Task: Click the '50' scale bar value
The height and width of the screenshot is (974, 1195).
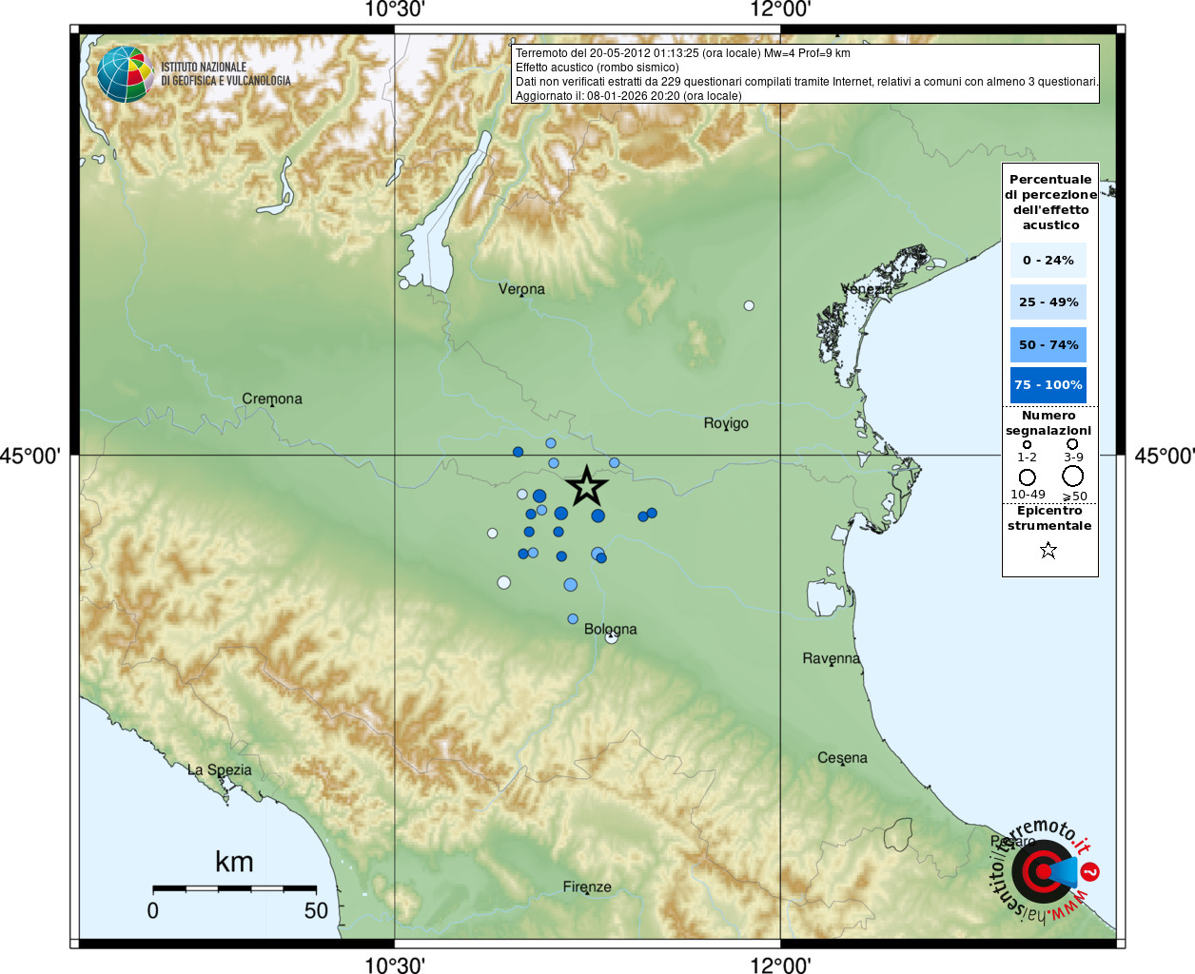Action: (316, 910)
